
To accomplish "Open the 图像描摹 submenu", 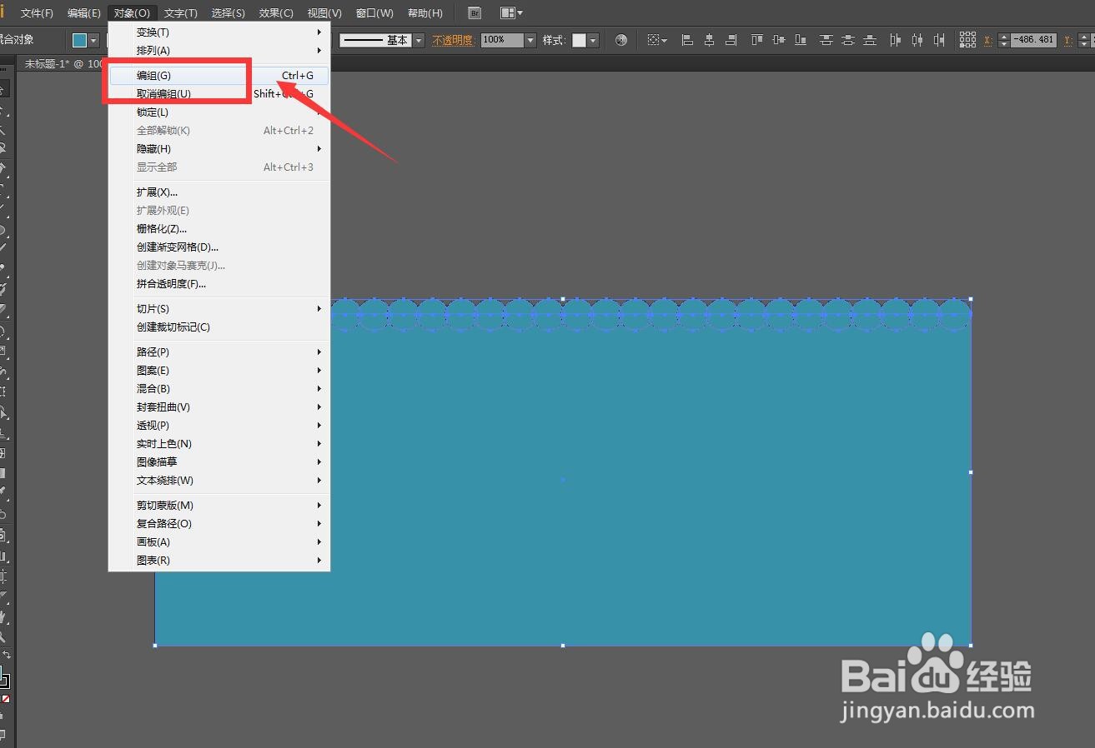I will [219, 461].
